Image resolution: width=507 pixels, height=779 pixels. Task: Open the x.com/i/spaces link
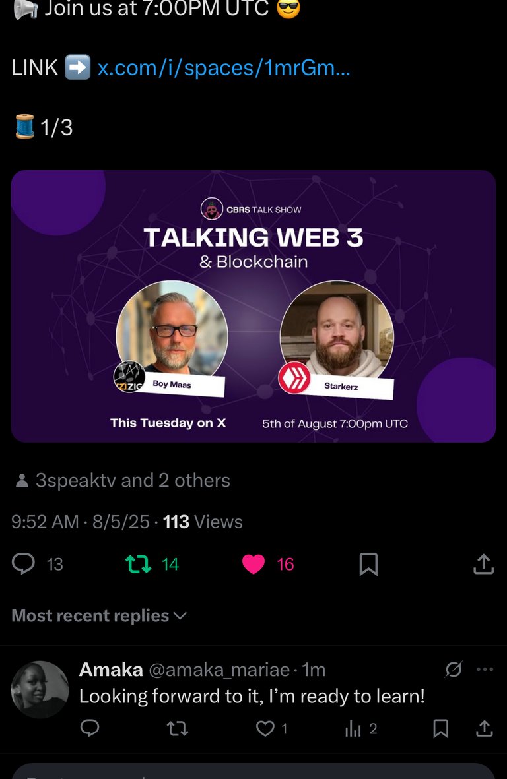tap(224, 67)
